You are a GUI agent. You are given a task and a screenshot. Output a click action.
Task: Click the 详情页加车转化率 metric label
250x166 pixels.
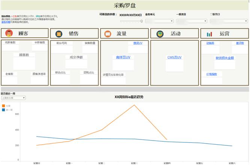pyautogui.click(x=113, y=75)
